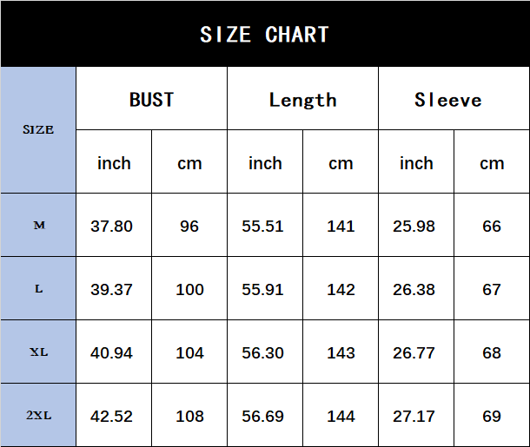Image resolution: width=530 pixels, height=447 pixels.
Task: Click the 55.51 length inch value
Action: click(x=263, y=226)
